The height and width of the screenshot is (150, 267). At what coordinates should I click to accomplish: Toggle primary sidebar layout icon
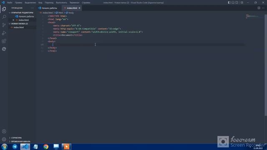(229, 2)
